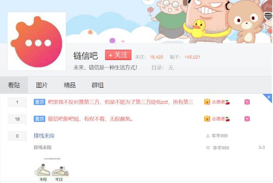The height and width of the screenshot is (183, 273).
Task: Click crown icon beside second 志愿者 author
Action: 207,119
